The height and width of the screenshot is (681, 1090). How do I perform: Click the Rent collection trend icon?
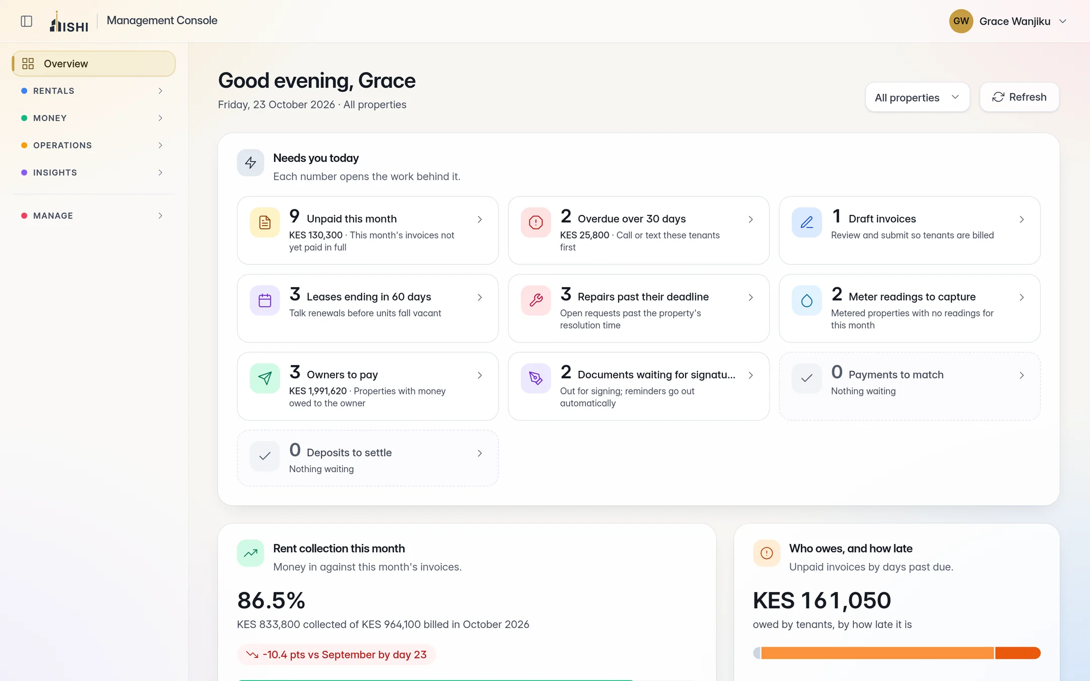tap(251, 553)
